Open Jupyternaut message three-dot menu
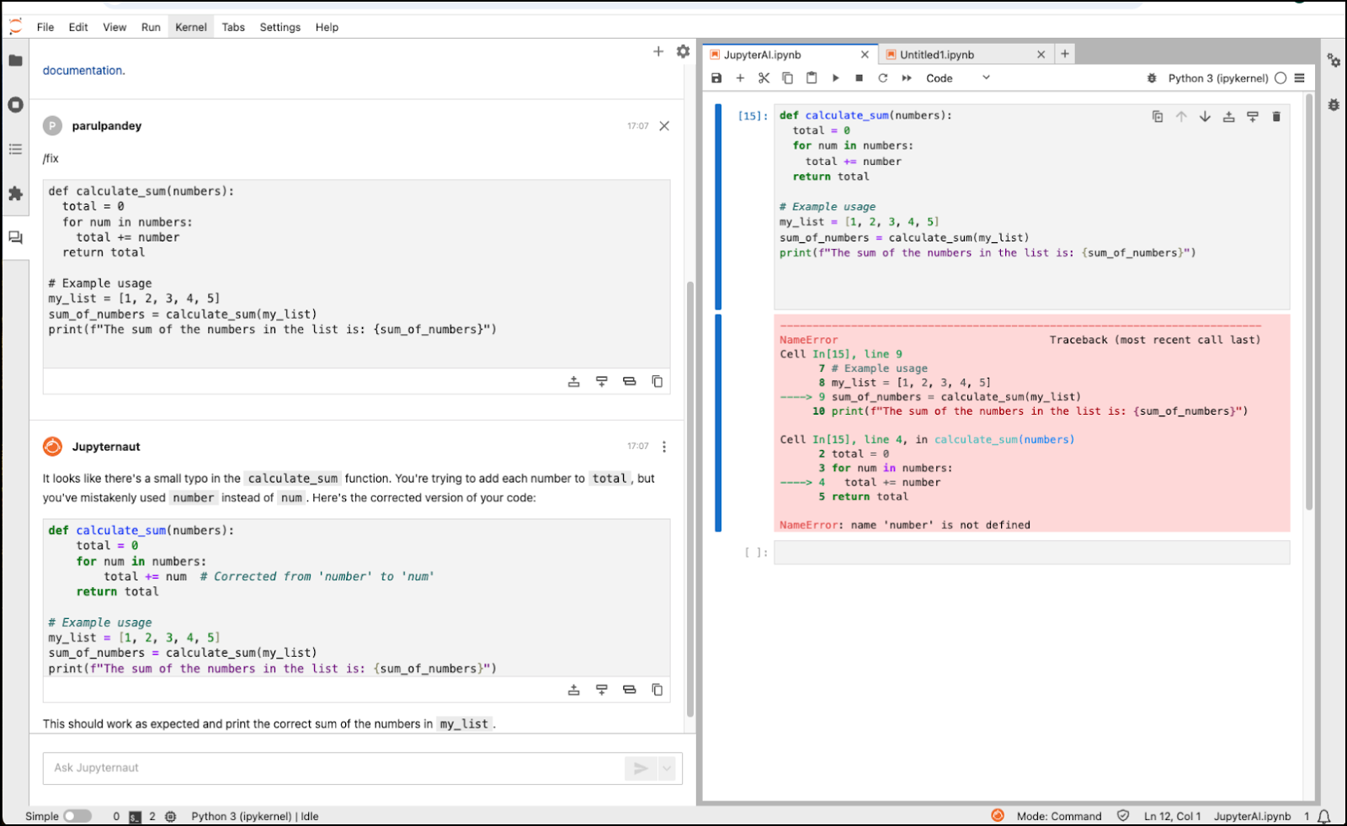The height and width of the screenshot is (826, 1347). tap(664, 447)
